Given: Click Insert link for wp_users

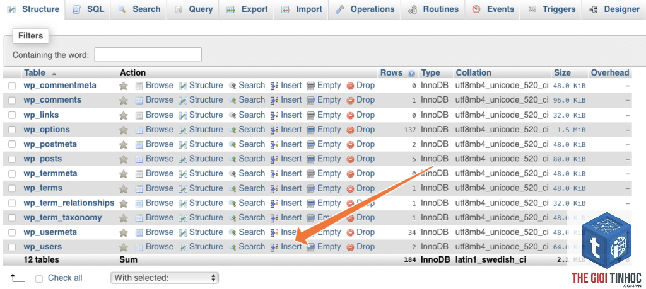Looking at the screenshot, I should pyautogui.click(x=291, y=247).
